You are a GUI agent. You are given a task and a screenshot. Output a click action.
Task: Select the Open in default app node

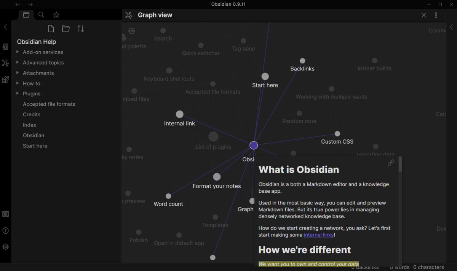(x=179, y=235)
